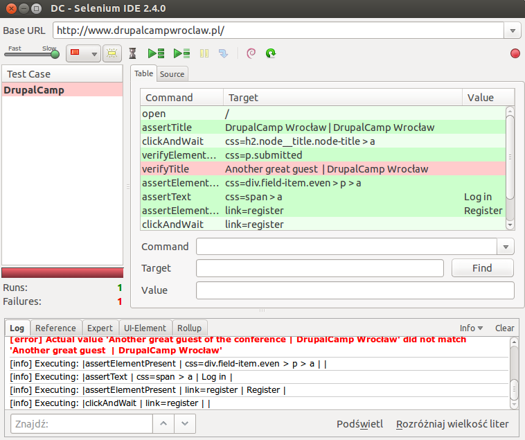Screen dimensions: 525x440
Task: Focus the Command input field
Action: [347, 247]
